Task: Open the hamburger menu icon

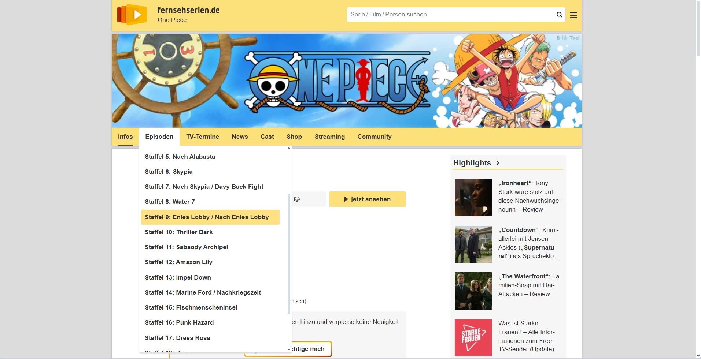Action: (x=573, y=15)
